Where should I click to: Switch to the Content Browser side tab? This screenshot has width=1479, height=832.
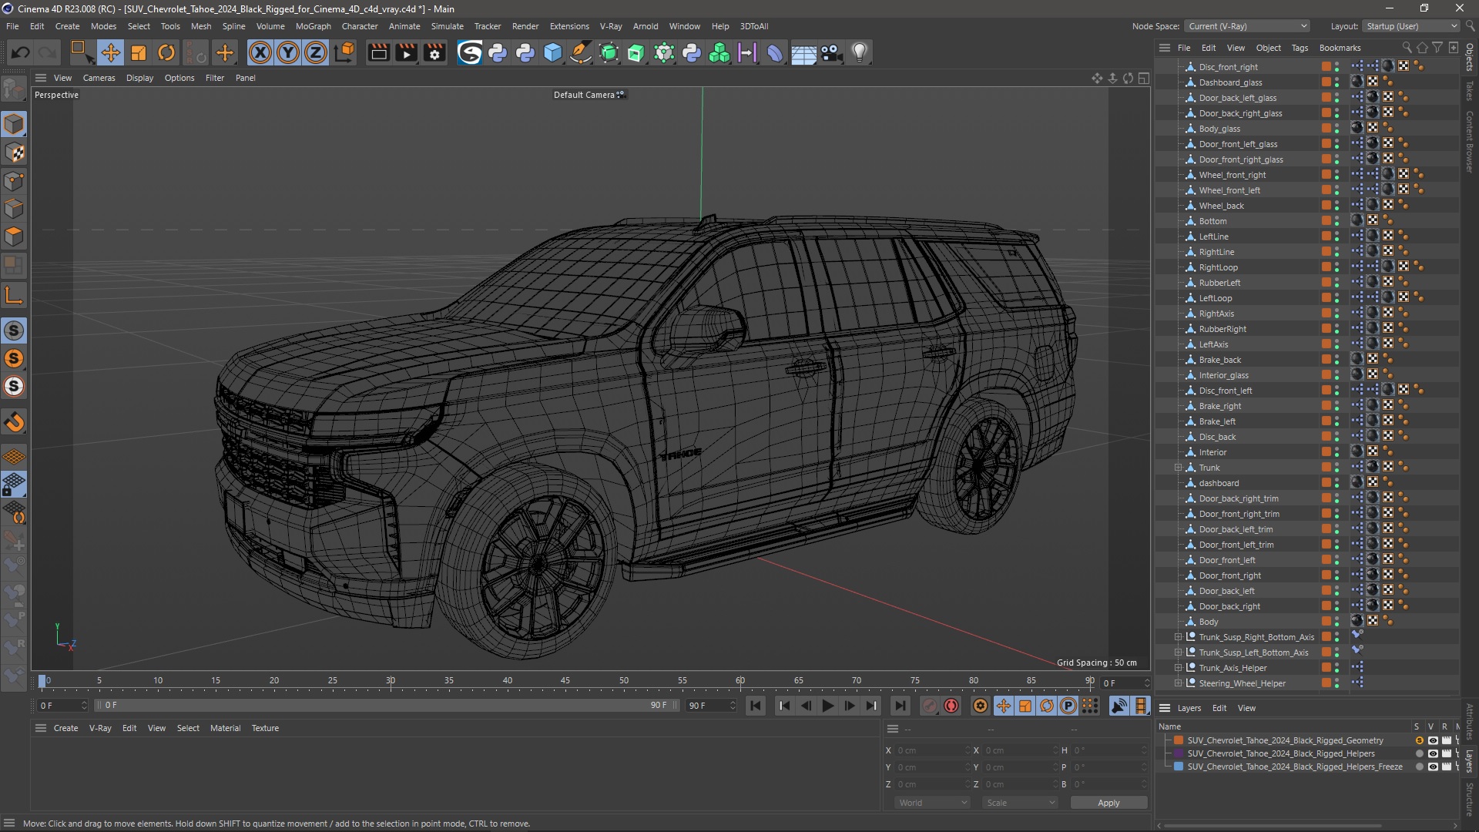click(1470, 142)
